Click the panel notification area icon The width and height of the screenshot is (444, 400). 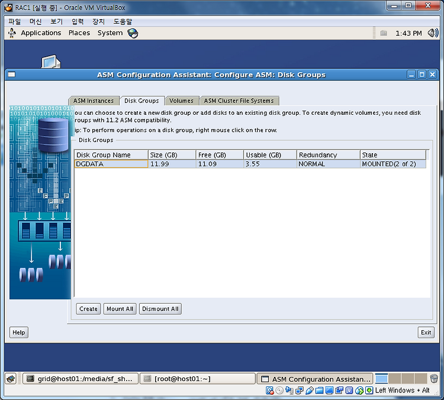point(384,33)
